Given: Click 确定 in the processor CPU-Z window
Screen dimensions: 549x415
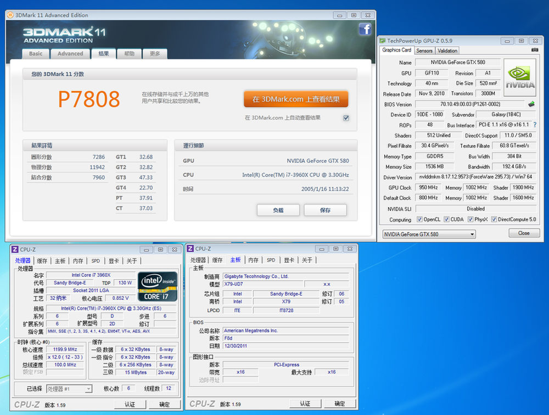Looking at the screenshot, I should (165, 405).
